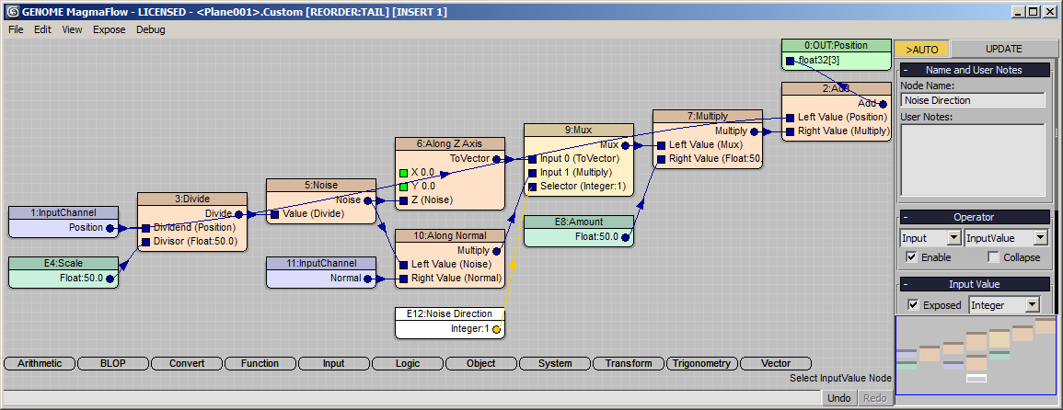The image size is (1063, 410).
Task: Toggle the Collapse checkbox
Action: (993, 257)
